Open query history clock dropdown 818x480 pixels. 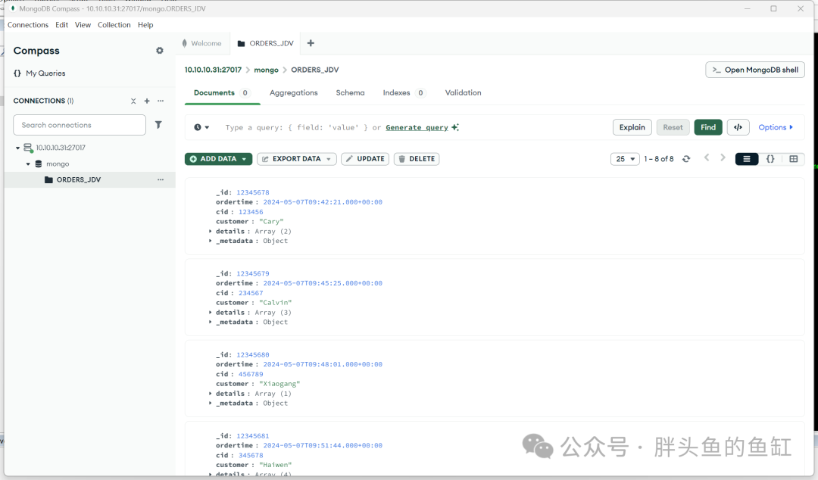[x=201, y=127]
